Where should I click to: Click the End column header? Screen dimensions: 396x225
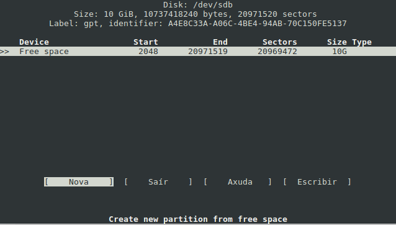(220, 42)
